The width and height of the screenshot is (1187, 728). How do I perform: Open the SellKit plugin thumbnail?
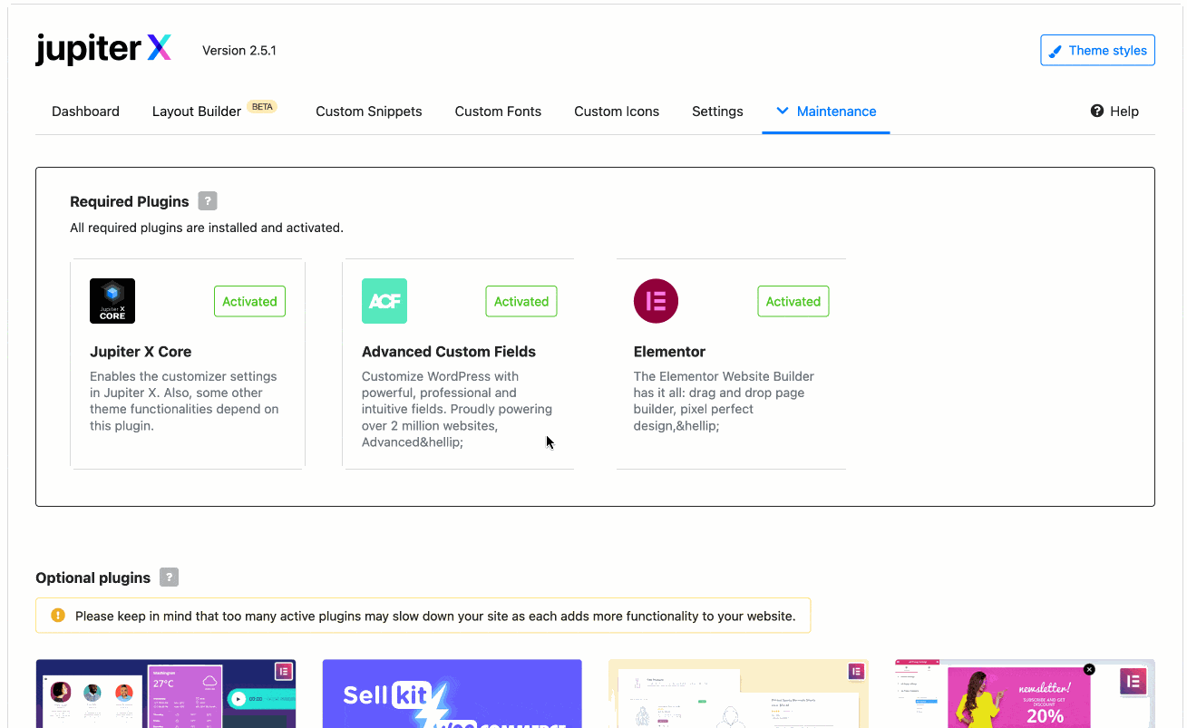pyautogui.click(x=452, y=694)
